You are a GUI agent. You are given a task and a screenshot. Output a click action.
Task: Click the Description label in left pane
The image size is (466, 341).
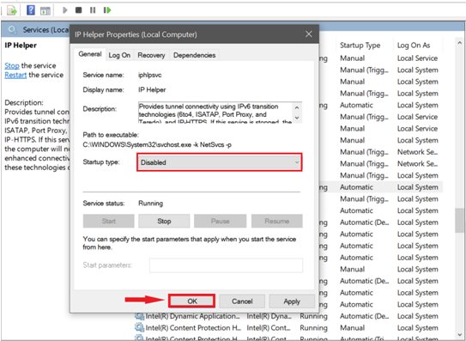coord(24,103)
